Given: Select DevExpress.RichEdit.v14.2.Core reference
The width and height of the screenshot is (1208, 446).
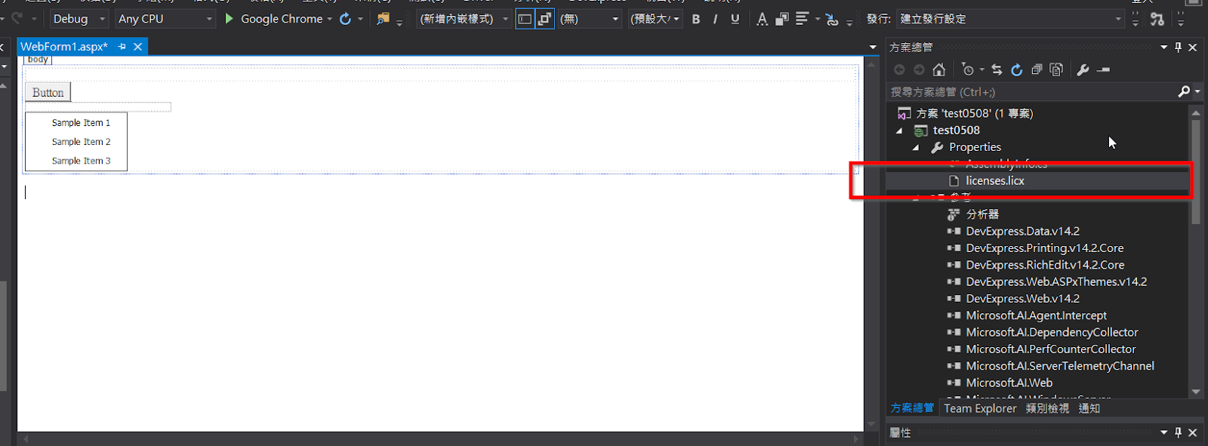Looking at the screenshot, I should [1045, 265].
